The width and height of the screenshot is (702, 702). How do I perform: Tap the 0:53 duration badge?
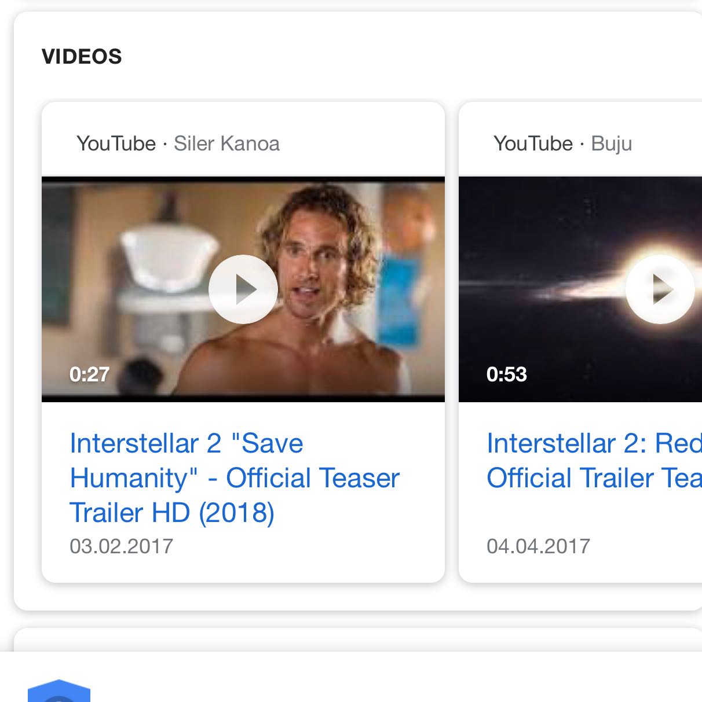pyautogui.click(x=506, y=374)
